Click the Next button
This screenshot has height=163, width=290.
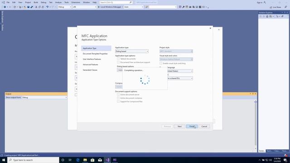179,126
